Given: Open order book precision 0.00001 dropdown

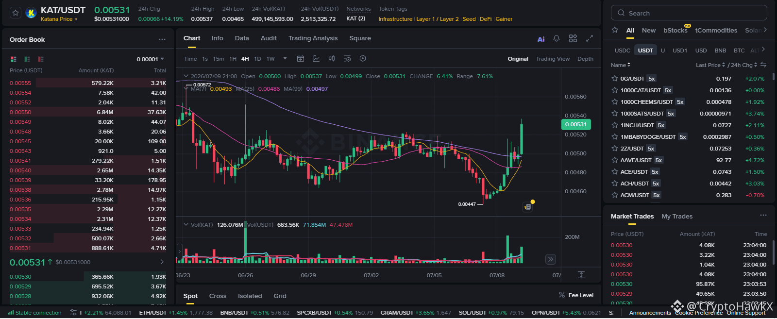Looking at the screenshot, I should [150, 59].
